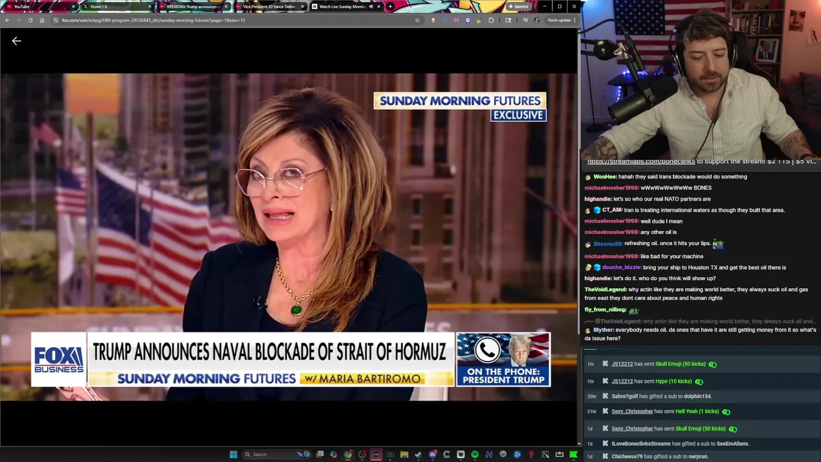Open the Extensions puzzle icon
The width and height of the screenshot is (821, 462).
point(491,20)
